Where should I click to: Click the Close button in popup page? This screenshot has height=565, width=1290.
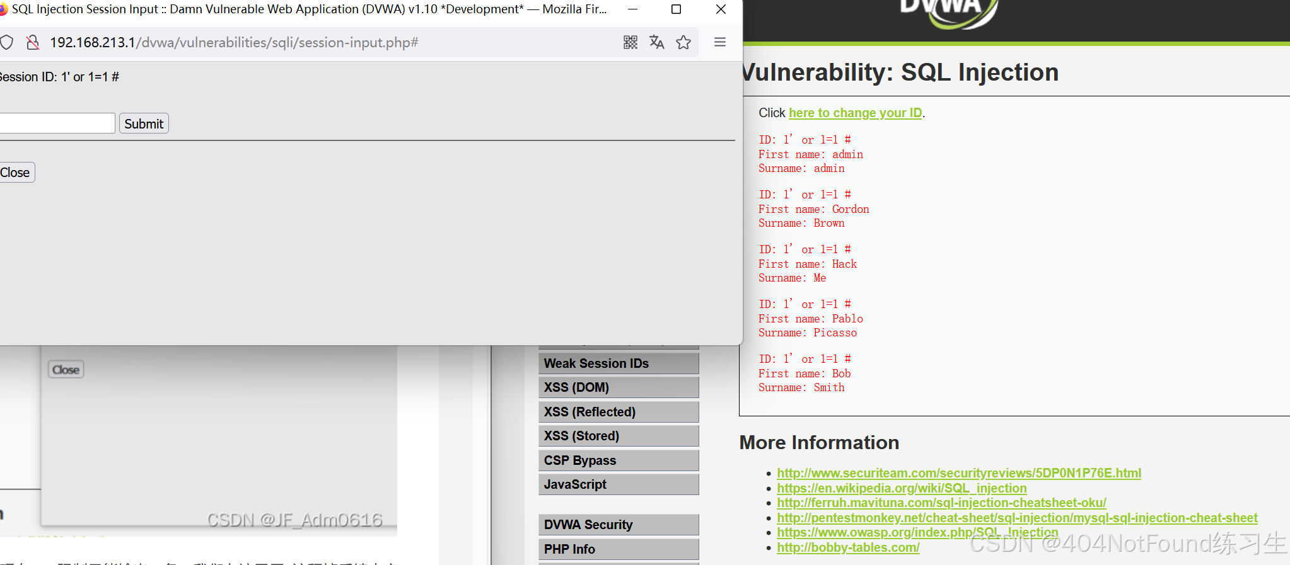click(x=16, y=173)
